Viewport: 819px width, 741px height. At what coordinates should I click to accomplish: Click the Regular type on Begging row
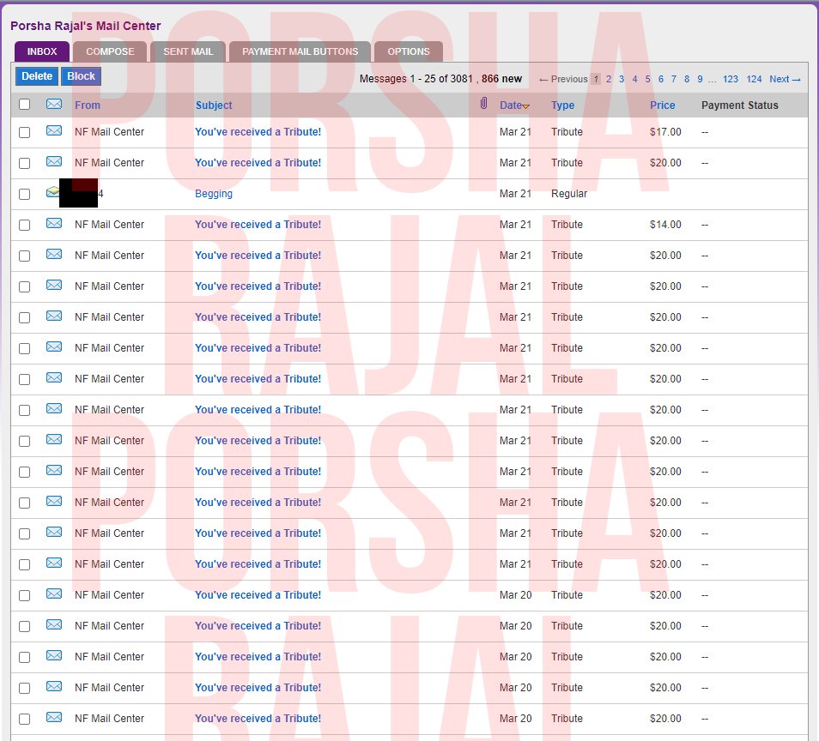coord(569,194)
